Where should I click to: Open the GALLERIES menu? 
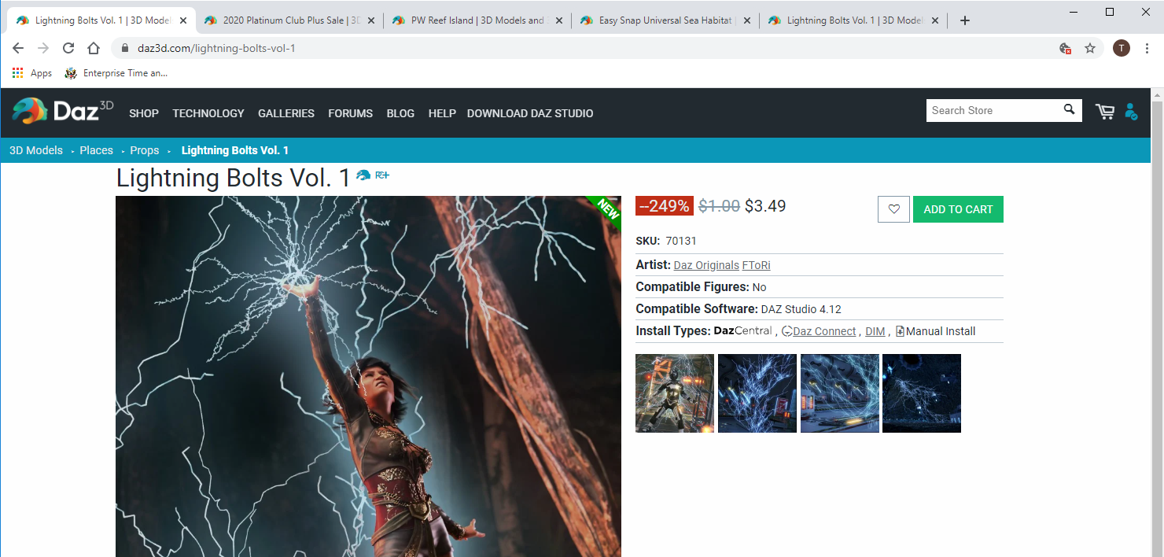[286, 113]
